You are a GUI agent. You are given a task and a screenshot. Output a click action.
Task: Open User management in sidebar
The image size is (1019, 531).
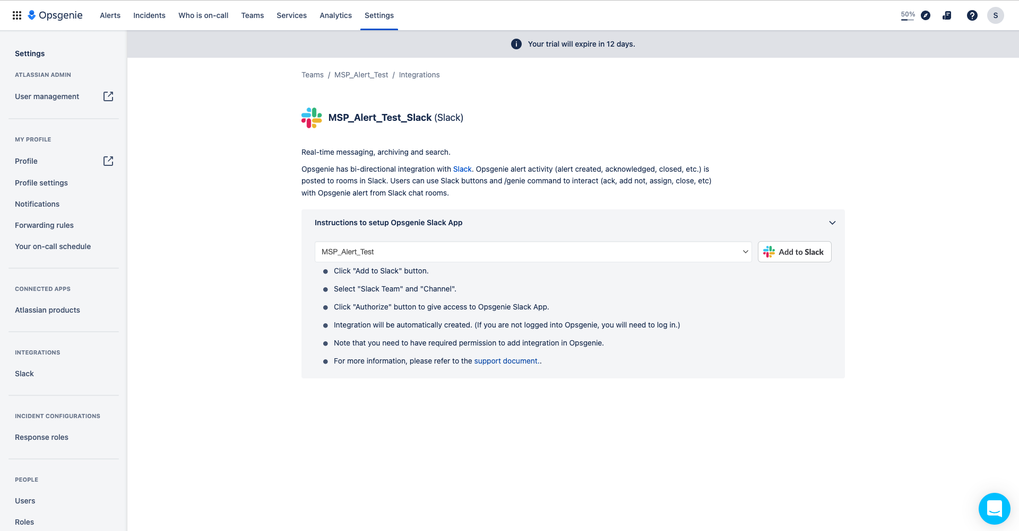coord(47,96)
